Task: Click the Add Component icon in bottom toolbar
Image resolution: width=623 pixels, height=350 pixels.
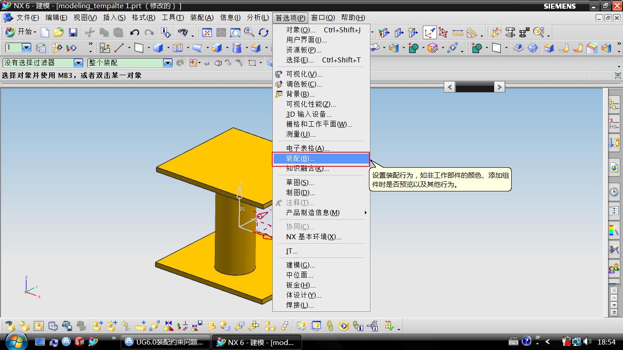Action: click(x=98, y=326)
